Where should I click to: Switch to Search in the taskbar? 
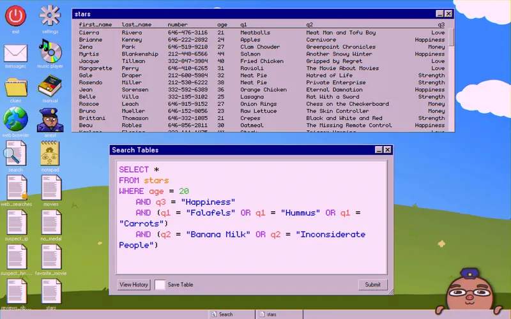pyautogui.click(x=231, y=314)
